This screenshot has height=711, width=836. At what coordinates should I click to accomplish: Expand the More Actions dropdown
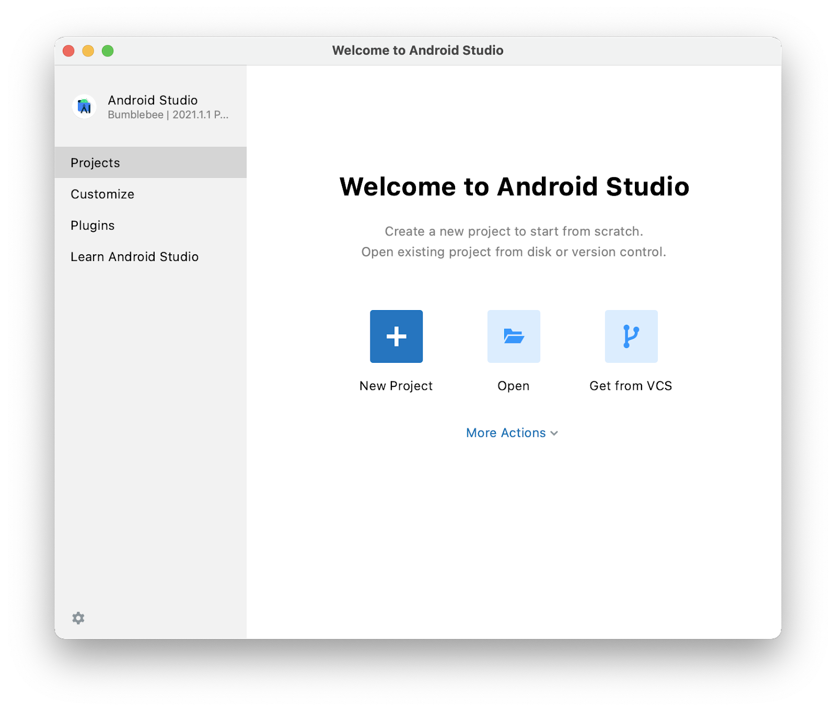pyautogui.click(x=512, y=433)
